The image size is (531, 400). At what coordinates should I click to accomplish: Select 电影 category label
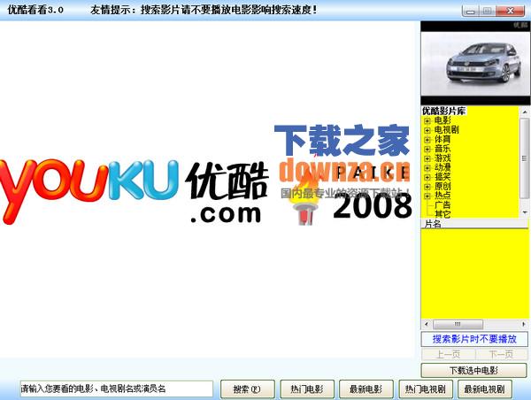tap(442, 120)
